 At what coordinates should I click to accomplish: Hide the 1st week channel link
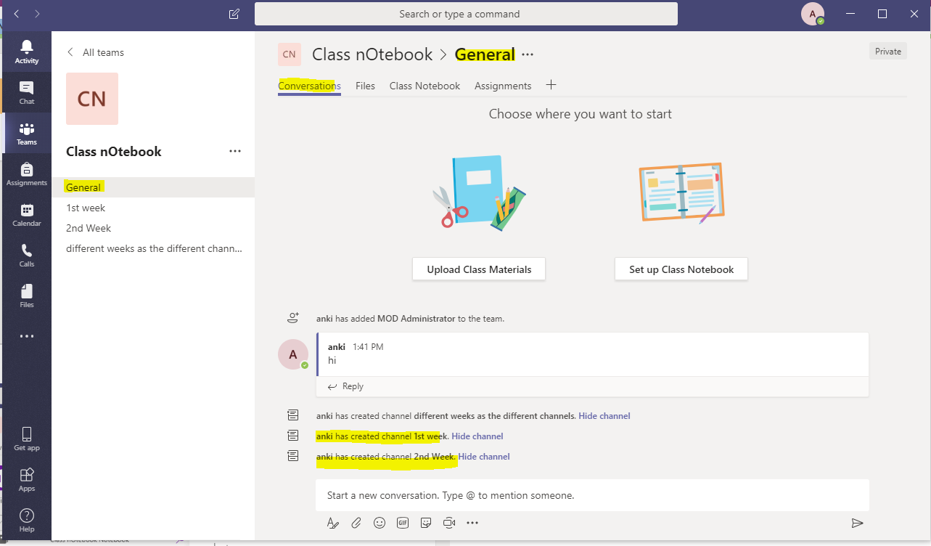(x=477, y=436)
